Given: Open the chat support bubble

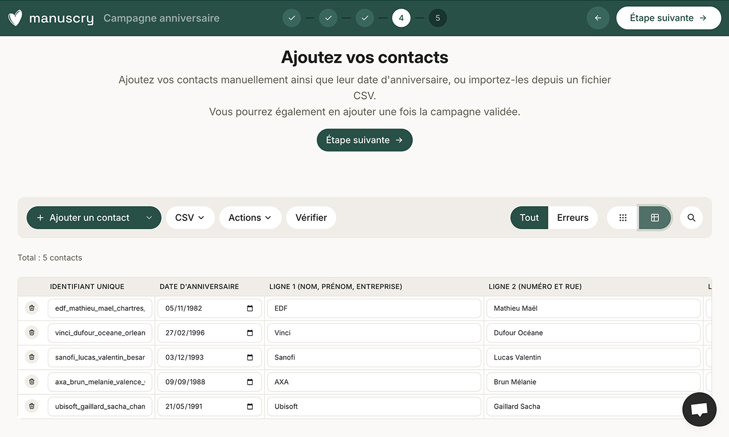Looking at the screenshot, I should [x=699, y=409].
